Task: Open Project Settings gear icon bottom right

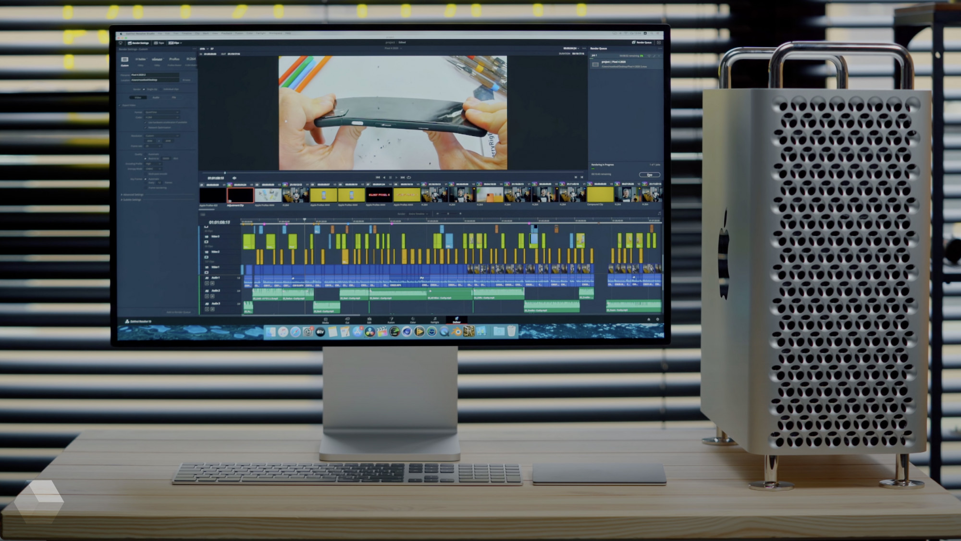Action: tap(658, 320)
